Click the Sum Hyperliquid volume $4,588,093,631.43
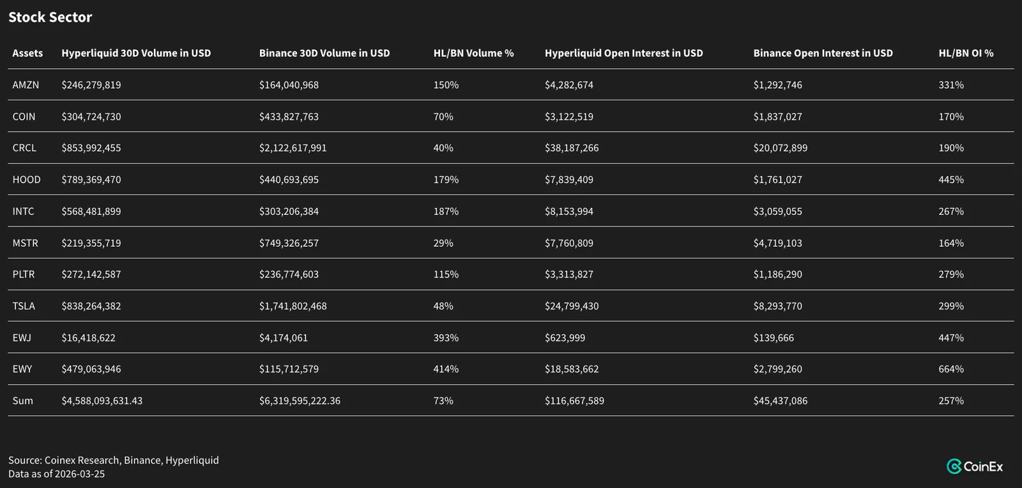Viewport: 1022px width, 488px height. 102,401
